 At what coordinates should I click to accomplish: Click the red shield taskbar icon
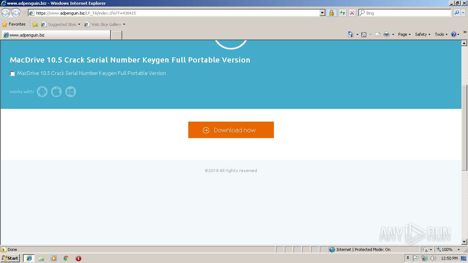click(x=78, y=258)
